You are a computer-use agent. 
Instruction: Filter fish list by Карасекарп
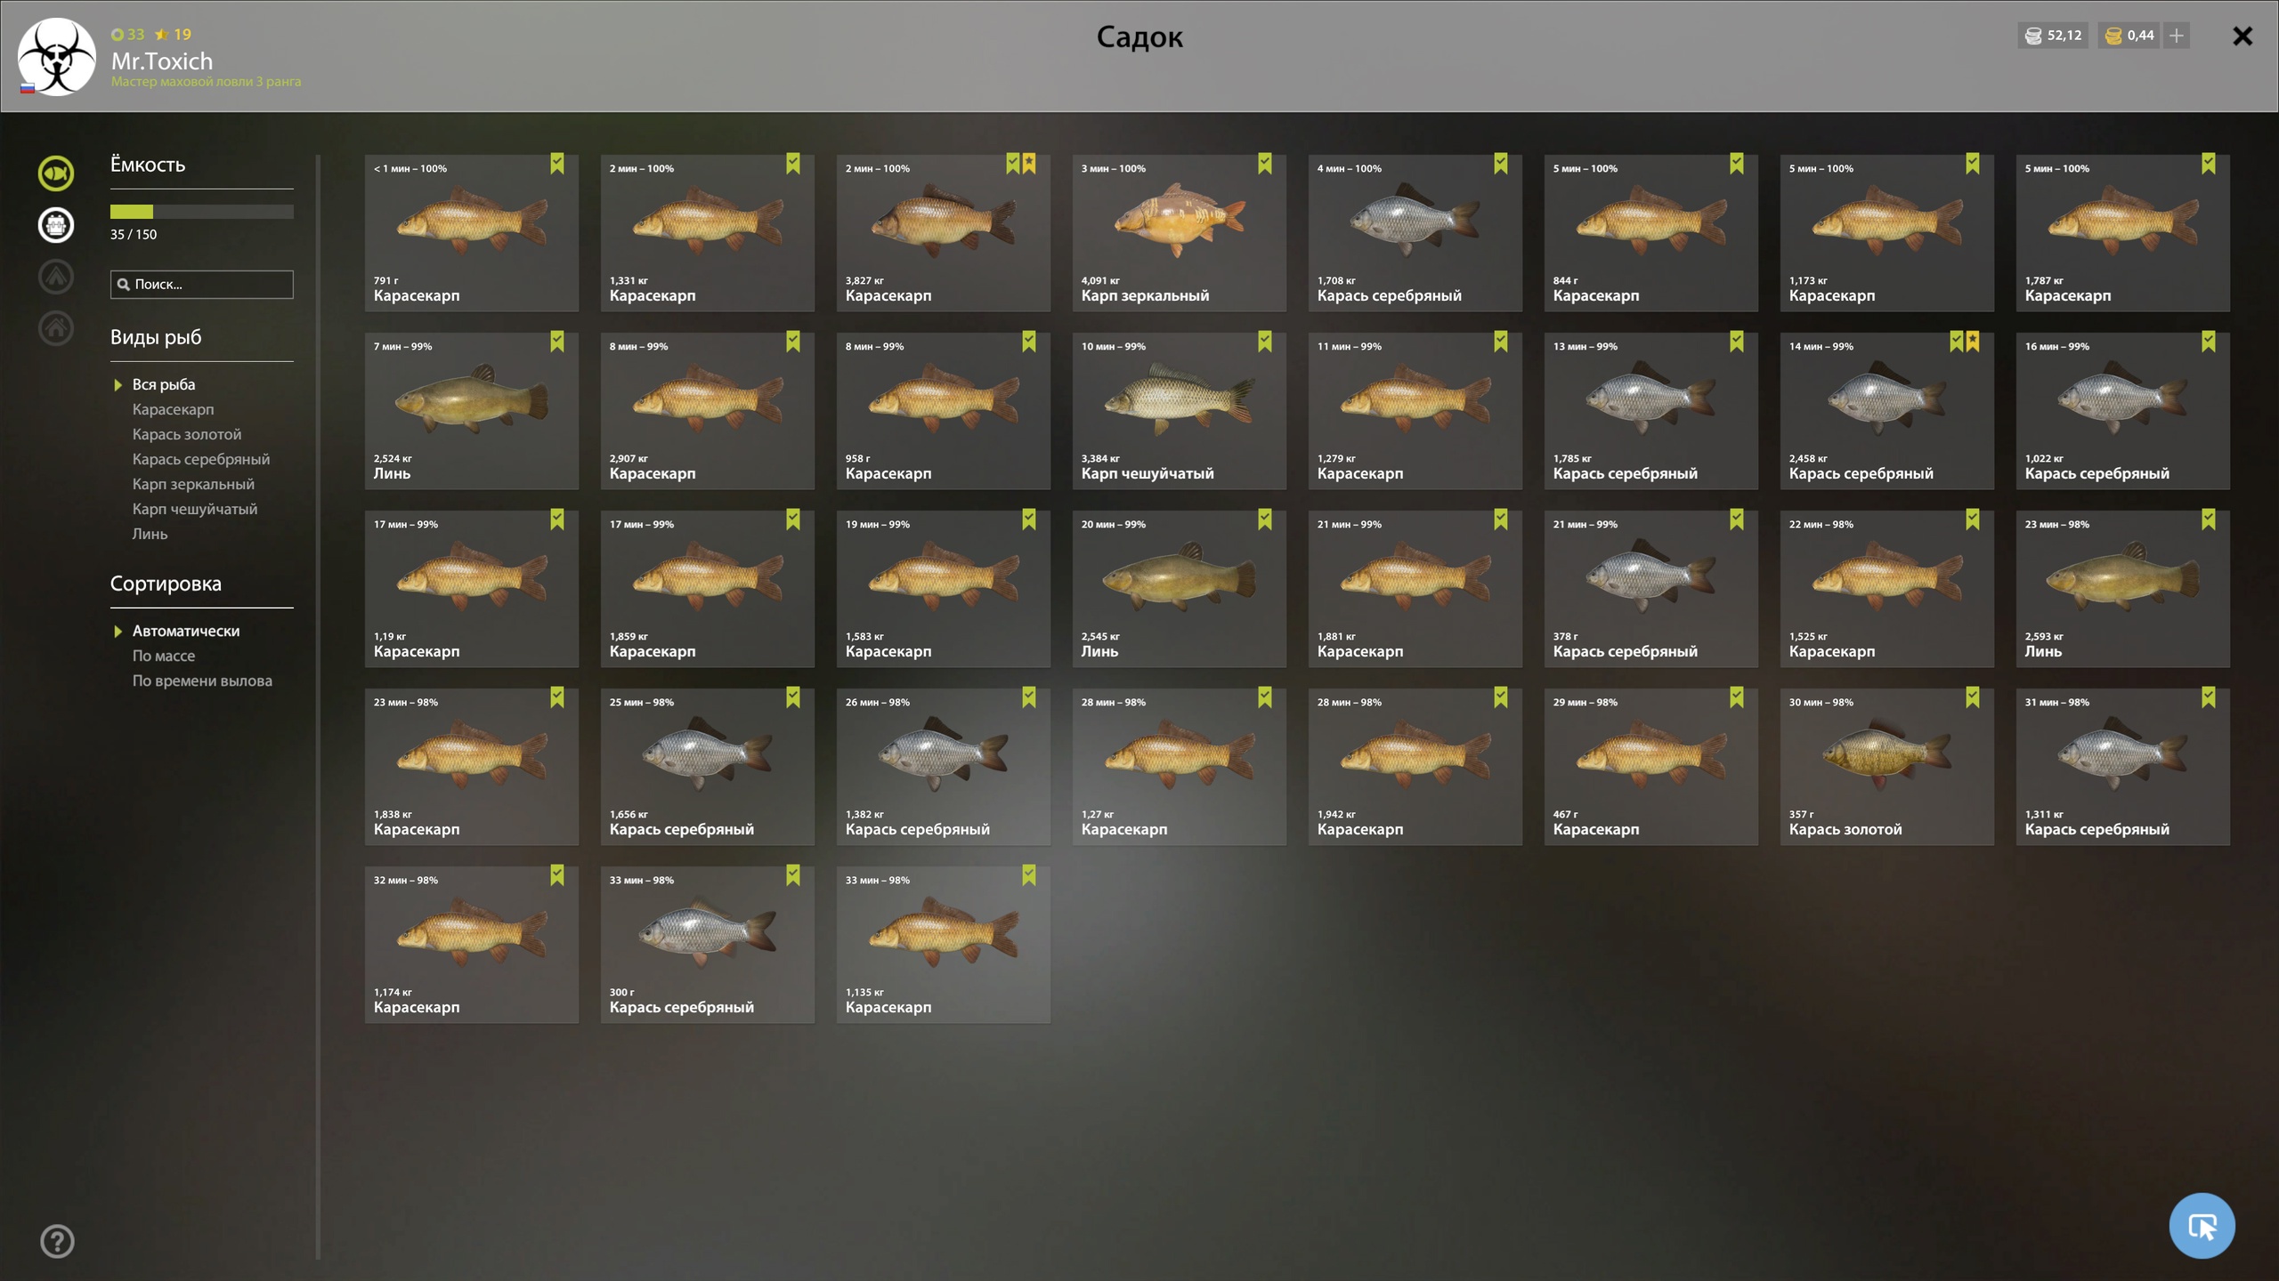[173, 409]
